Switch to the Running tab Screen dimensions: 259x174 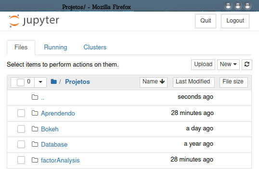tap(55, 47)
